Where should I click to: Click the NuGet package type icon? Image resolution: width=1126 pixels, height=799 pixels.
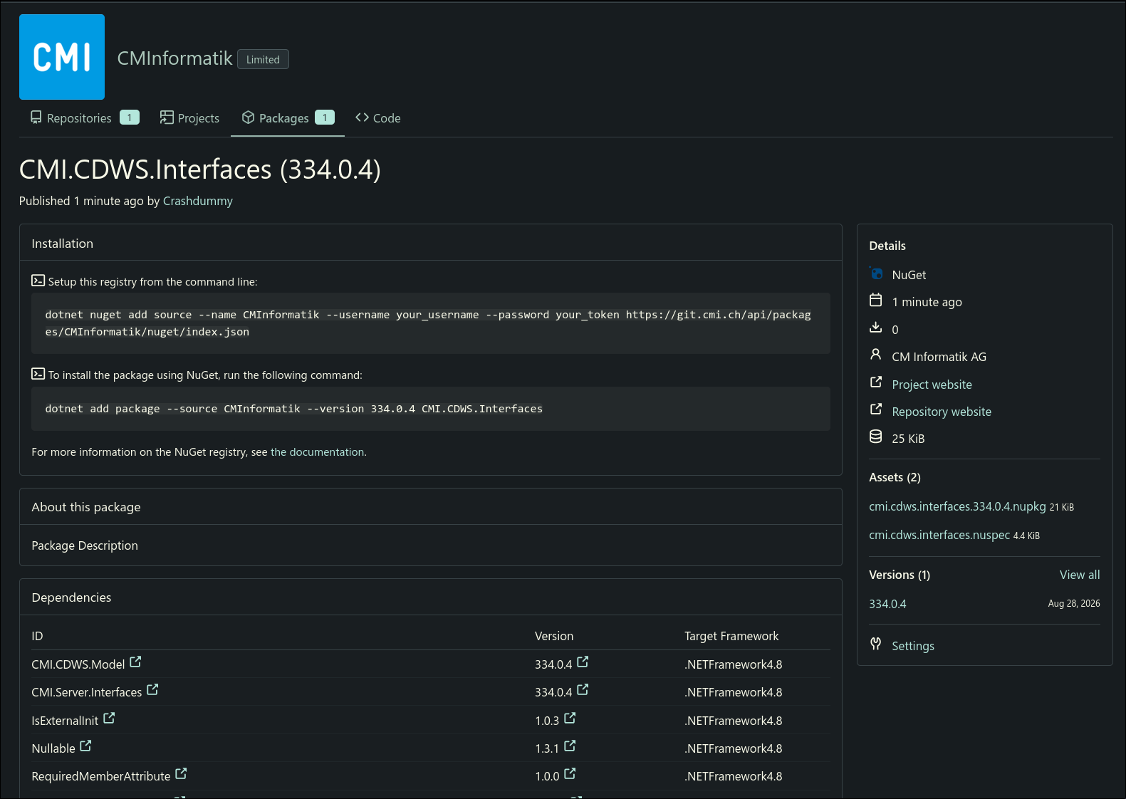(876, 273)
